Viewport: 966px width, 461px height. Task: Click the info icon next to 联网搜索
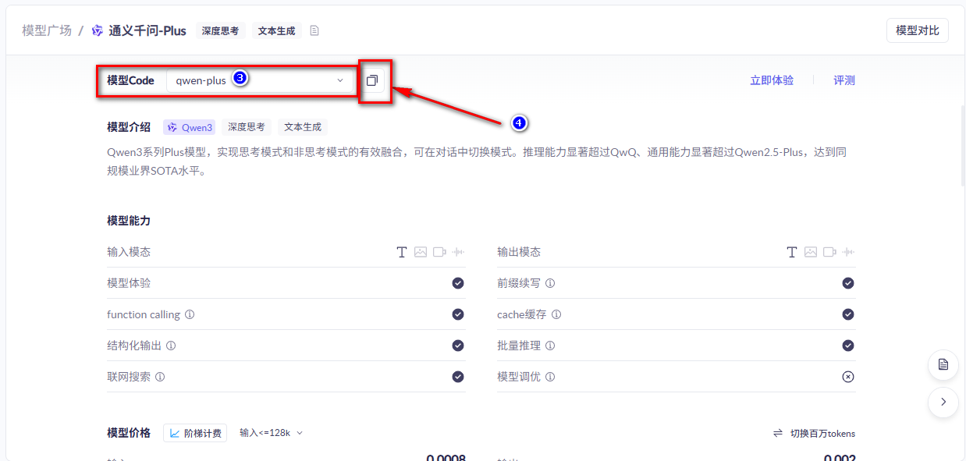160,377
